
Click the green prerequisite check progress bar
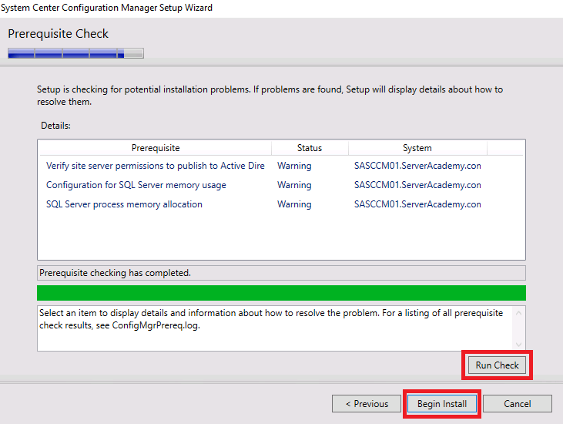pos(282,293)
